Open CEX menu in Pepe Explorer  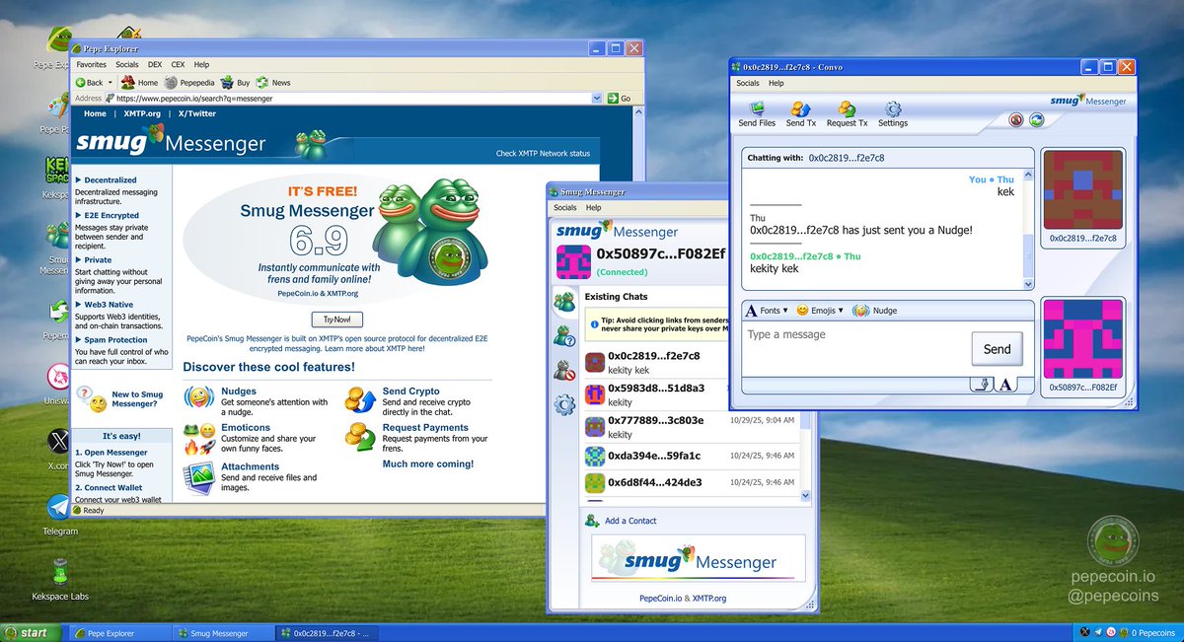(178, 64)
